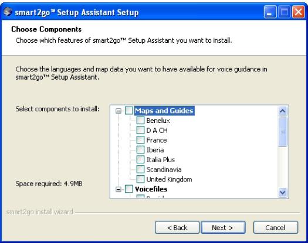The width and height of the screenshot is (308, 243).
Task: Close the Setup Assistant window
Action: coord(299,12)
